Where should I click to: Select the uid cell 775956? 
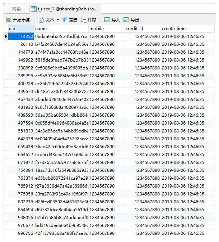coord(21,194)
